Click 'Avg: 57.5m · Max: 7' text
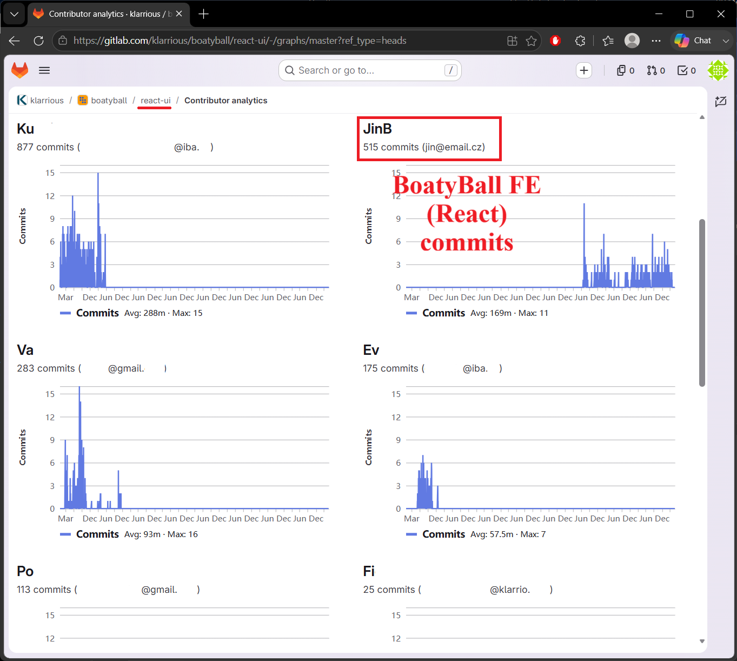The width and height of the screenshot is (737, 661). pyautogui.click(x=508, y=534)
